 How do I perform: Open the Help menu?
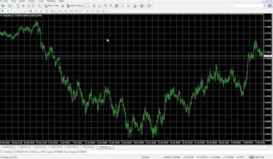click(61, 1)
